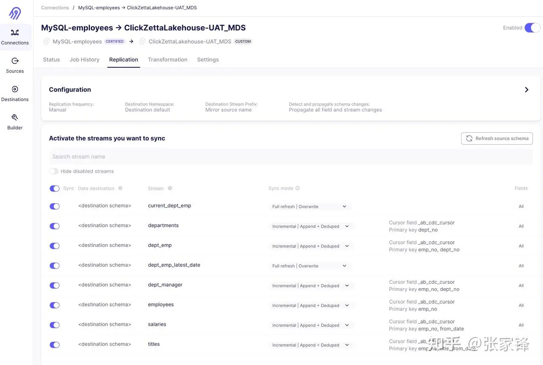Click the refresh icon in Refresh source schema
This screenshot has width=543, height=365.
click(x=469, y=138)
